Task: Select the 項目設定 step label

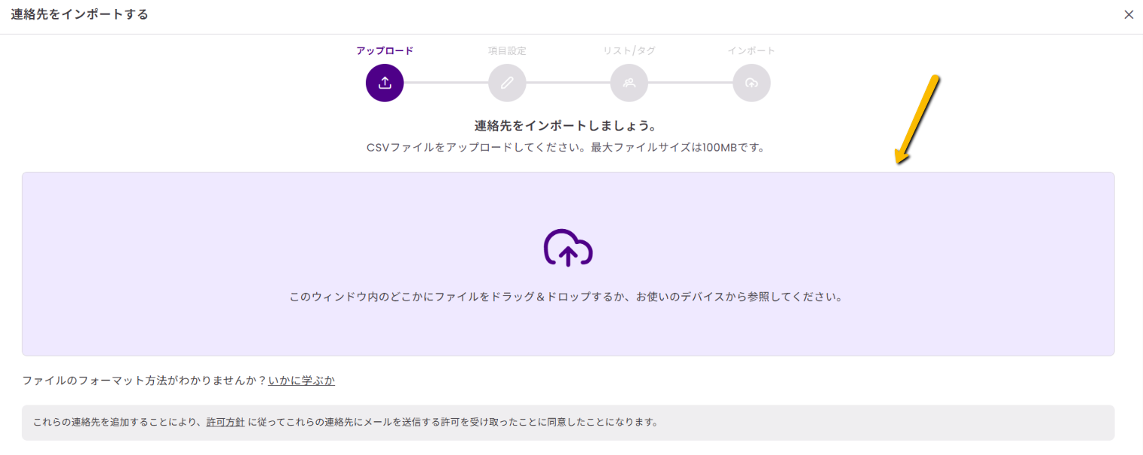Action: 507,51
